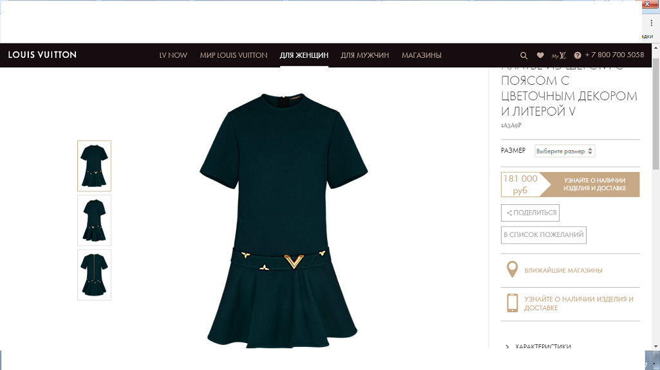The image size is (660, 370).
Task: Open the wishlist heart icon
Action: click(540, 55)
